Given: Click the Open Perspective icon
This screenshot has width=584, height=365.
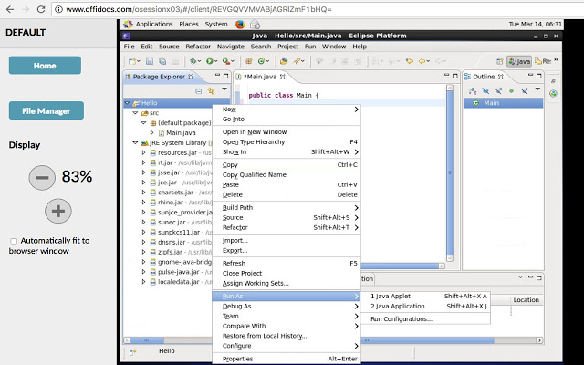Looking at the screenshot, I should click(x=500, y=61).
